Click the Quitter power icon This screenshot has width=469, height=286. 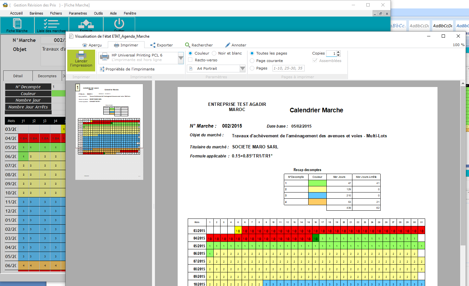[119, 24]
